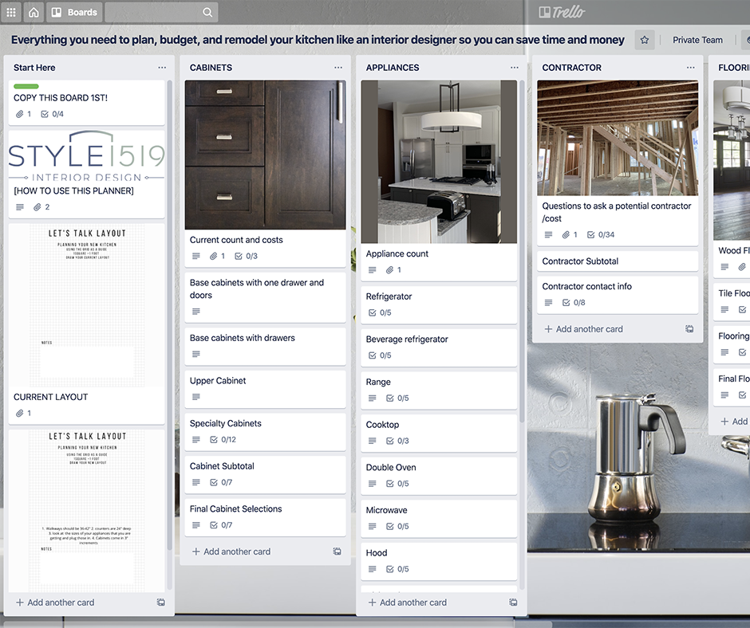
Task: Click the board title text
Action: point(318,40)
